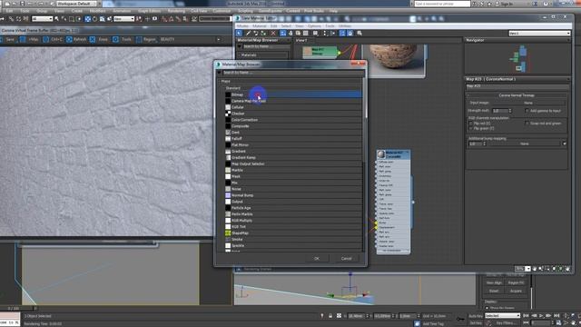Image resolution: width=581 pixels, height=327 pixels.
Task: Switch to the View1 tab
Action: (301, 40)
